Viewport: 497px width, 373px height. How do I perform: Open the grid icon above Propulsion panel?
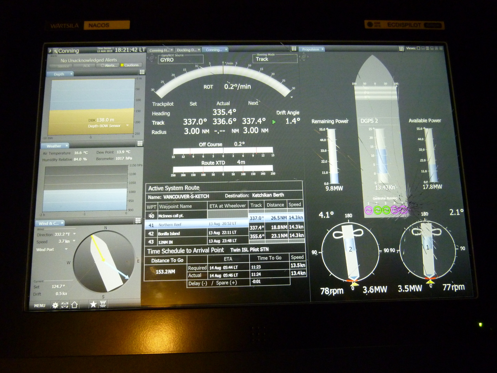(x=401, y=49)
